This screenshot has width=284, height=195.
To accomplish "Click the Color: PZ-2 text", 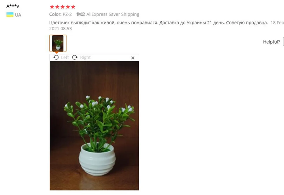I will (x=60, y=14).
